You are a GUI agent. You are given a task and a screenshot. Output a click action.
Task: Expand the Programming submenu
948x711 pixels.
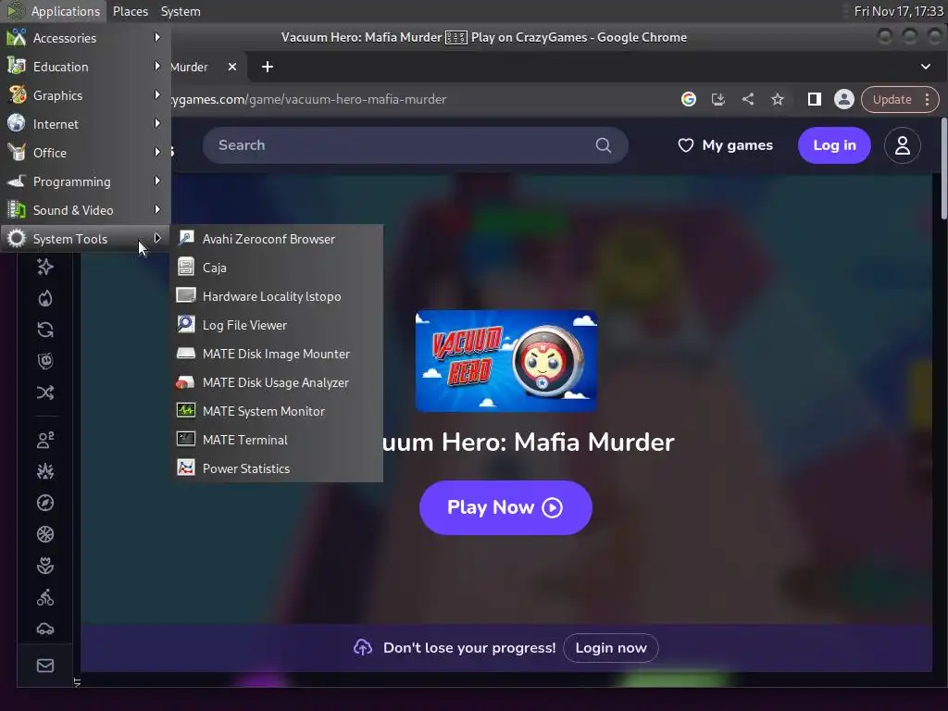(x=85, y=181)
